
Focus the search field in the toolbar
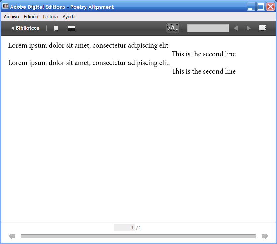[x=208, y=28]
